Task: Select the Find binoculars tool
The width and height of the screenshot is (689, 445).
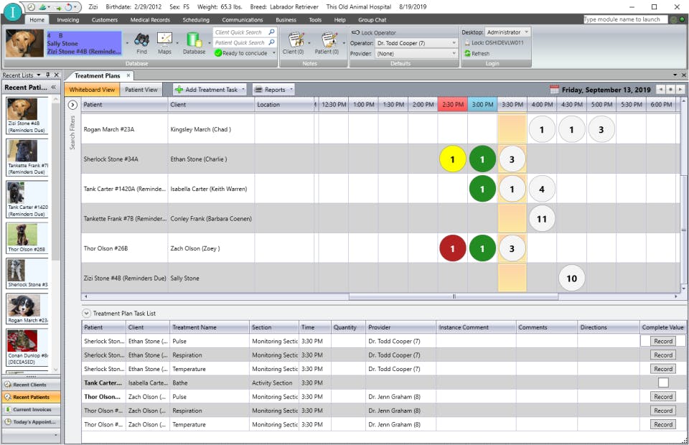Action: click(142, 39)
